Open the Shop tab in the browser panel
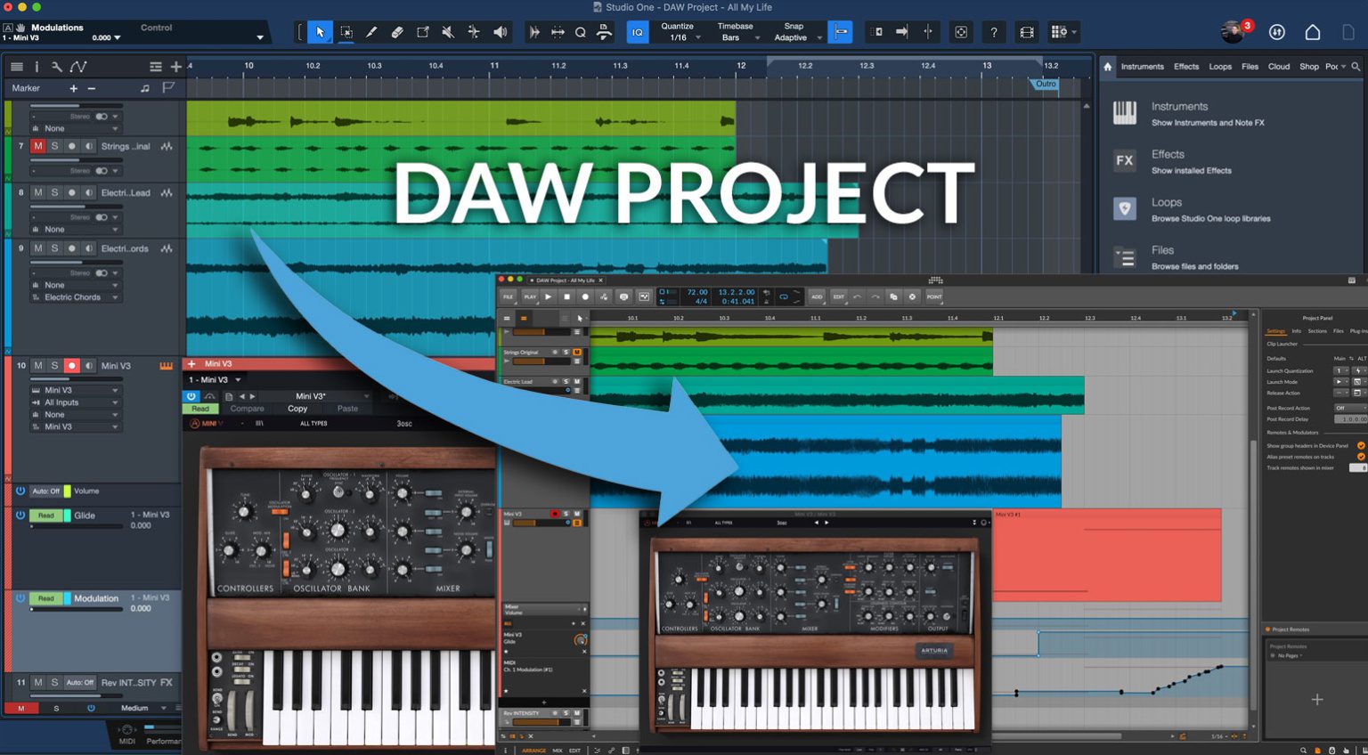Viewport: 1368px width, 755px height. click(1309, 67)
